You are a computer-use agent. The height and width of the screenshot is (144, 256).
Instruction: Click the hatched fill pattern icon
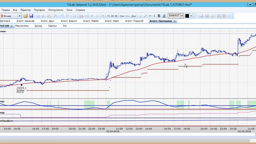(x=159, y=16)
